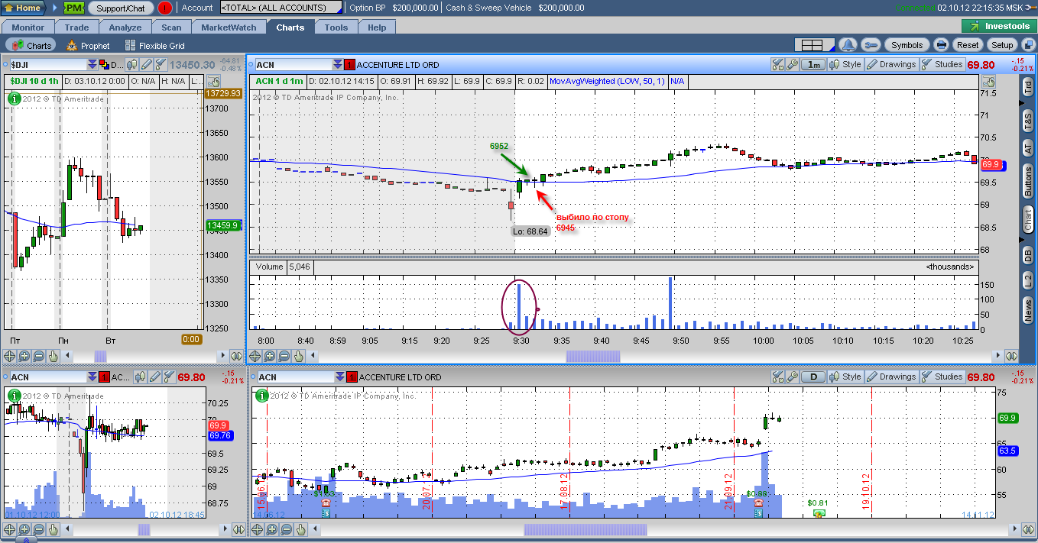The width and height of the screenshot is (1038, 543).
Task: Click crosshair pan icon under $DJI chart
Action: (x=10, y=356)
